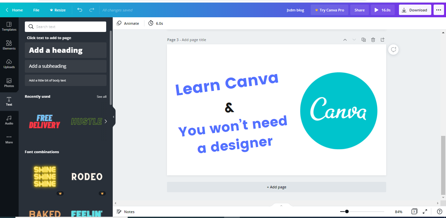Go back to Home
This screenshot has width=446, height=218.
[x=14, y=10]
